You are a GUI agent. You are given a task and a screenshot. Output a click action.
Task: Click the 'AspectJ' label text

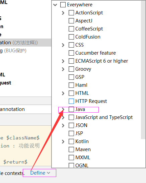click(84, 21)
